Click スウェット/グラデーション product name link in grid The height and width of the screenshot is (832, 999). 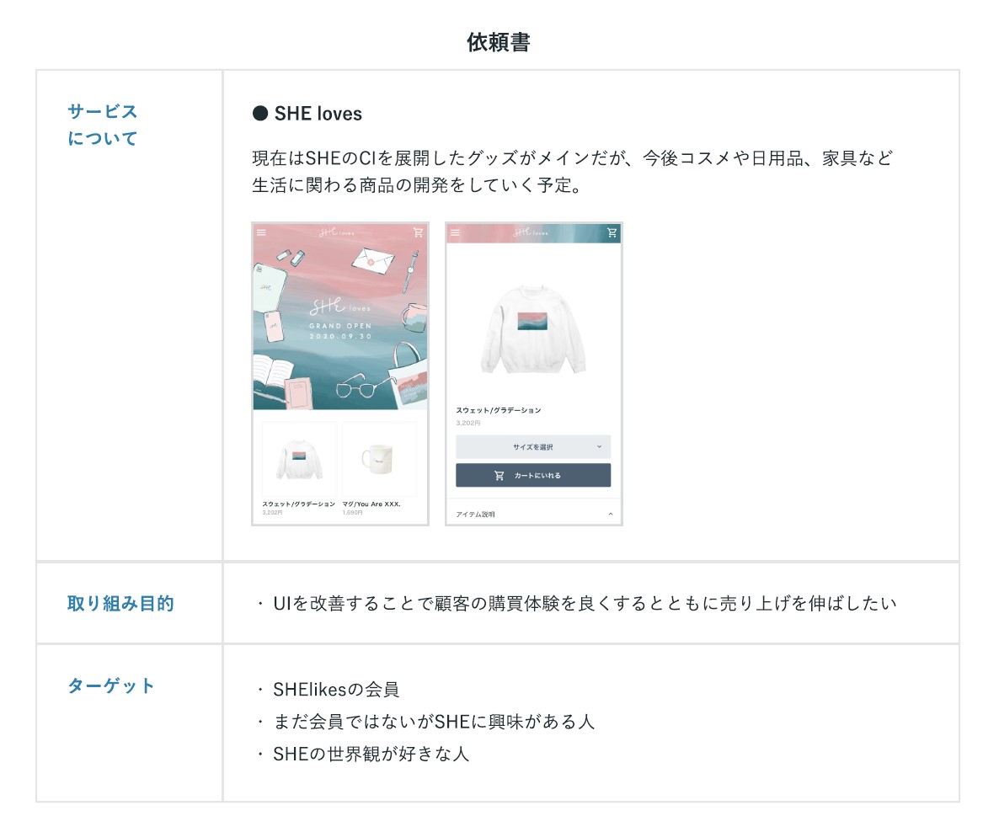pyautogui.click(x=299, y=504)
